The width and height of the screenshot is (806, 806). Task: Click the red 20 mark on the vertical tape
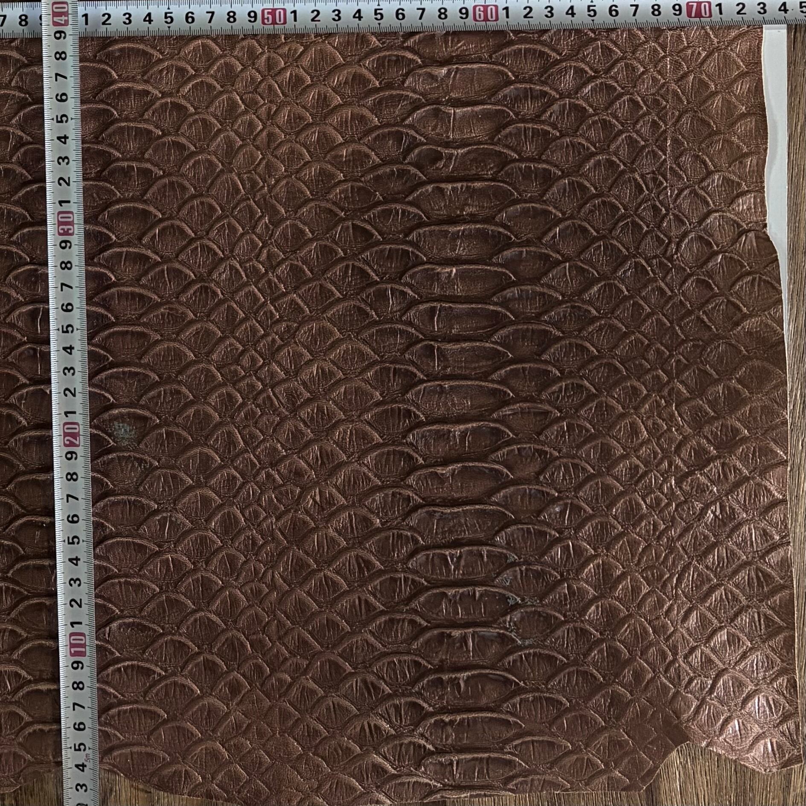pyautogui.click(x=72, y=434)
